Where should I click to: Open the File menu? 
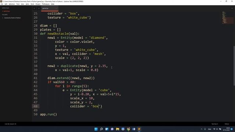pyautogui.click(x=2, y=4)
